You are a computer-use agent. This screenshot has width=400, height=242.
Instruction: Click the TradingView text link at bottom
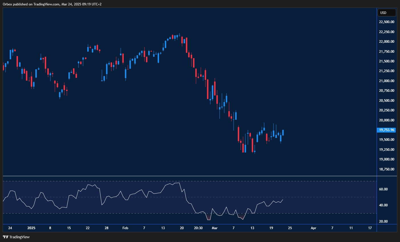point(19,237)
